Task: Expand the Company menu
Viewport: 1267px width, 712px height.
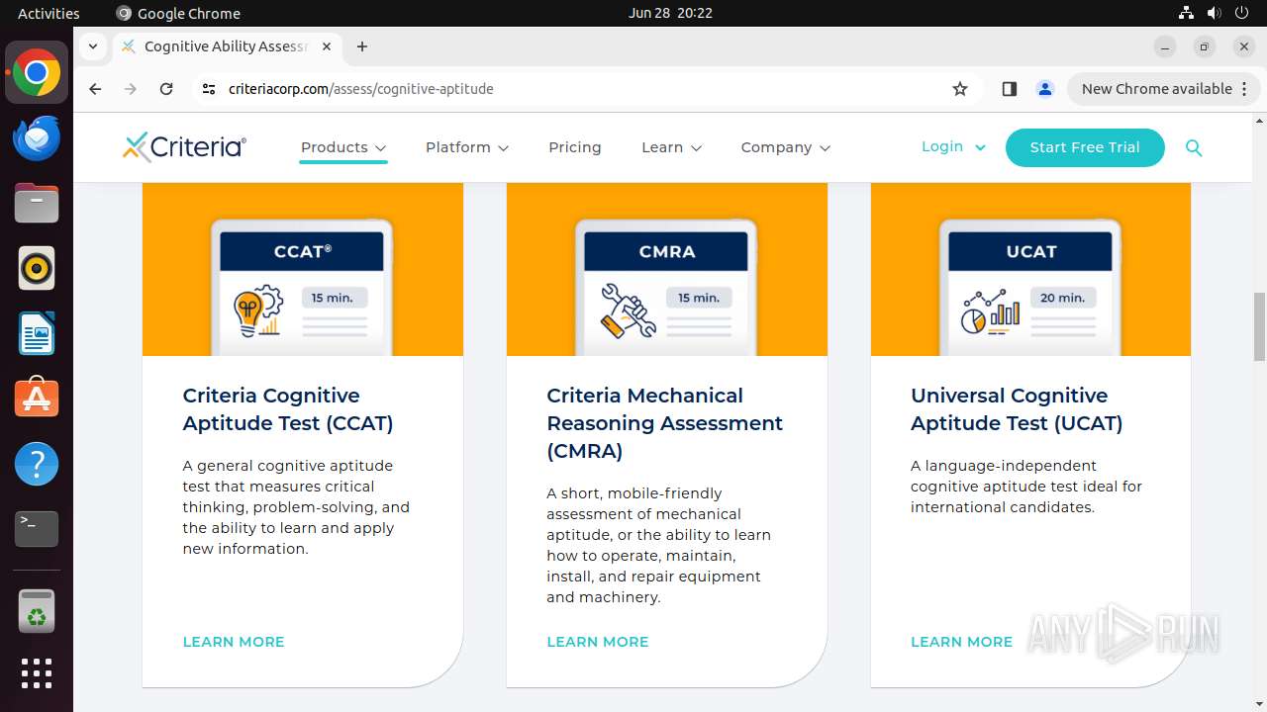Action: (x=786, y=147)
